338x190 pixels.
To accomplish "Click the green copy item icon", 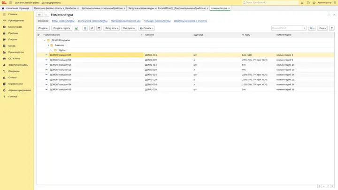I will tap(77, 28).
